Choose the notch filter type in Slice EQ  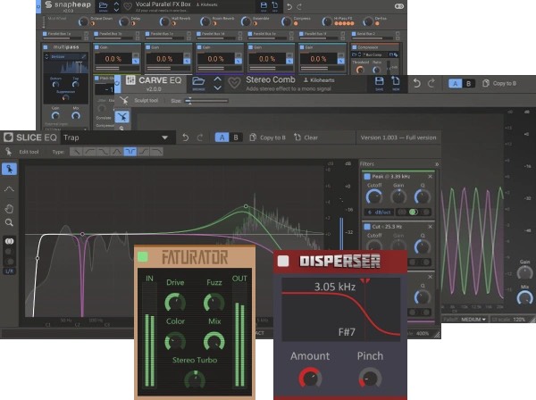click(130, 151)
